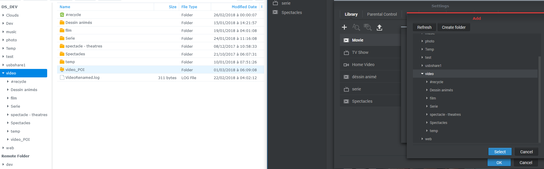
Task: Select the film folder in Add dialog tree
Action: coord(433,98)
